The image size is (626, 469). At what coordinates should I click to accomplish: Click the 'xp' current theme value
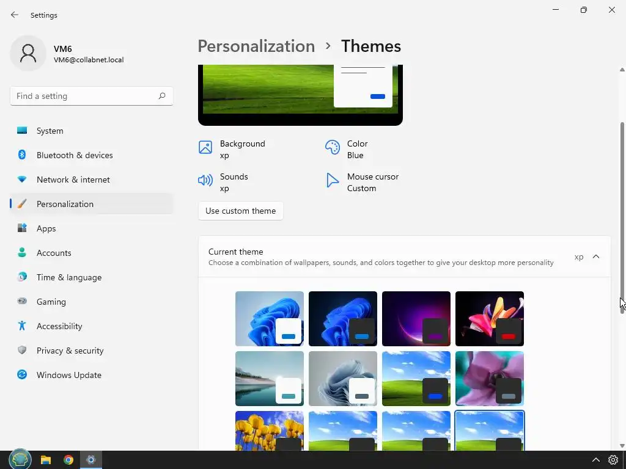click(x=579, y=257)
